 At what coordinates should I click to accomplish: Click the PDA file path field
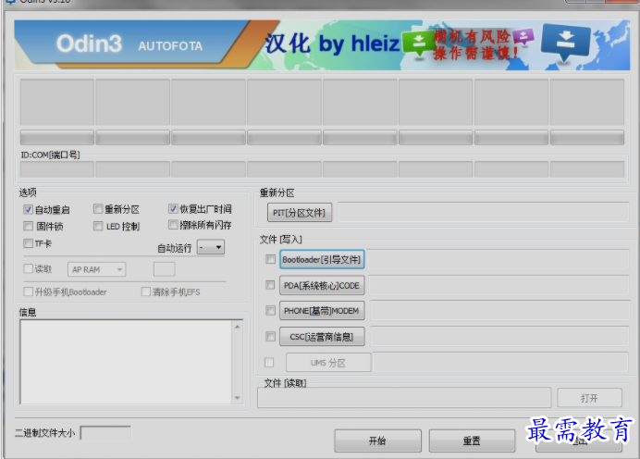(498, 285)
